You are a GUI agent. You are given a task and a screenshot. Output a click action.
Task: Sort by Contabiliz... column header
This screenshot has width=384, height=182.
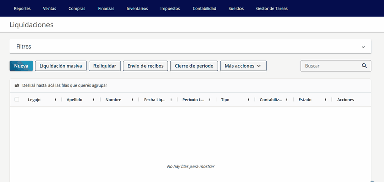click(271, 100)
